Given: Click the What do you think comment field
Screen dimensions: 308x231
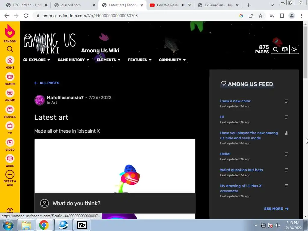Looking at the screenshot, I should pos(115,203).
